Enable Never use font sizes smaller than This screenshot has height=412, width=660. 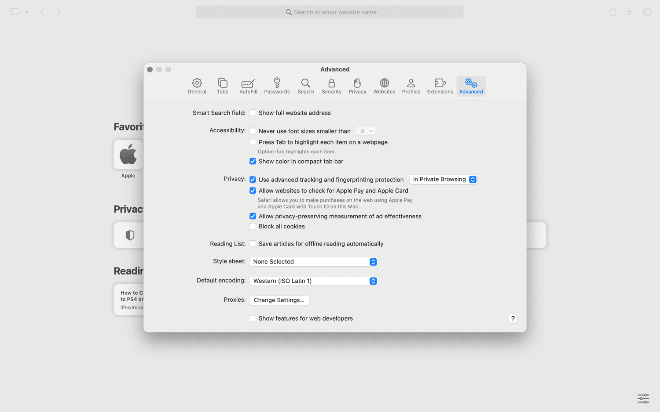click(253, 131)
